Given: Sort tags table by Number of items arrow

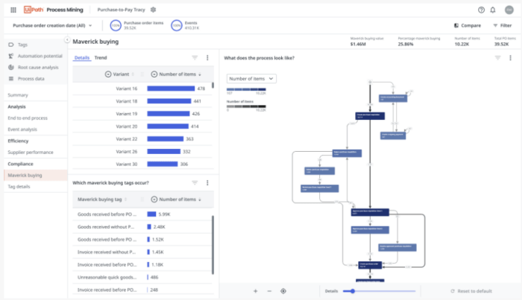Looking at the screenshot, I should 200,200.
